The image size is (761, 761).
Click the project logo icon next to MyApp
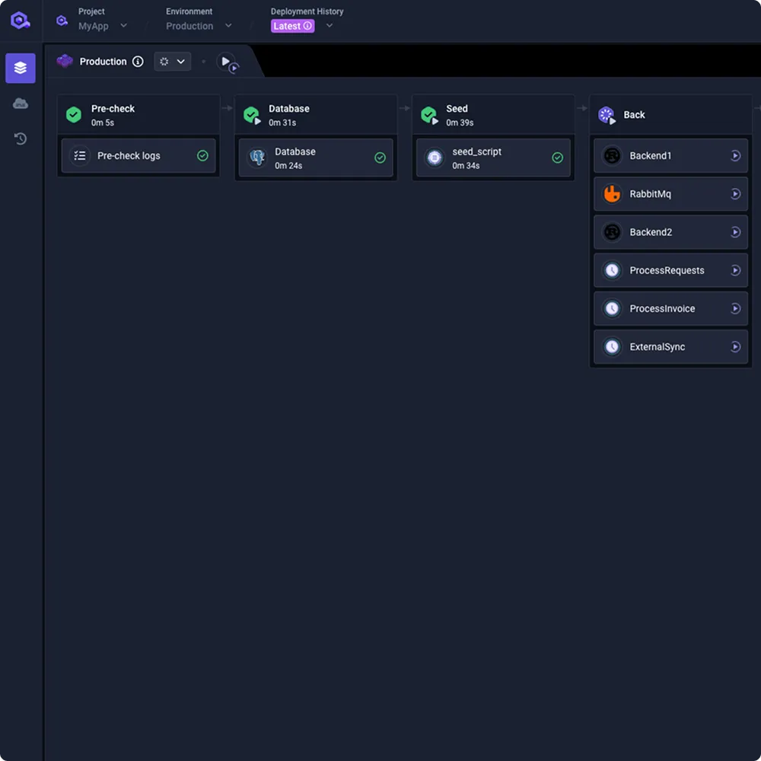coord(62,21)
